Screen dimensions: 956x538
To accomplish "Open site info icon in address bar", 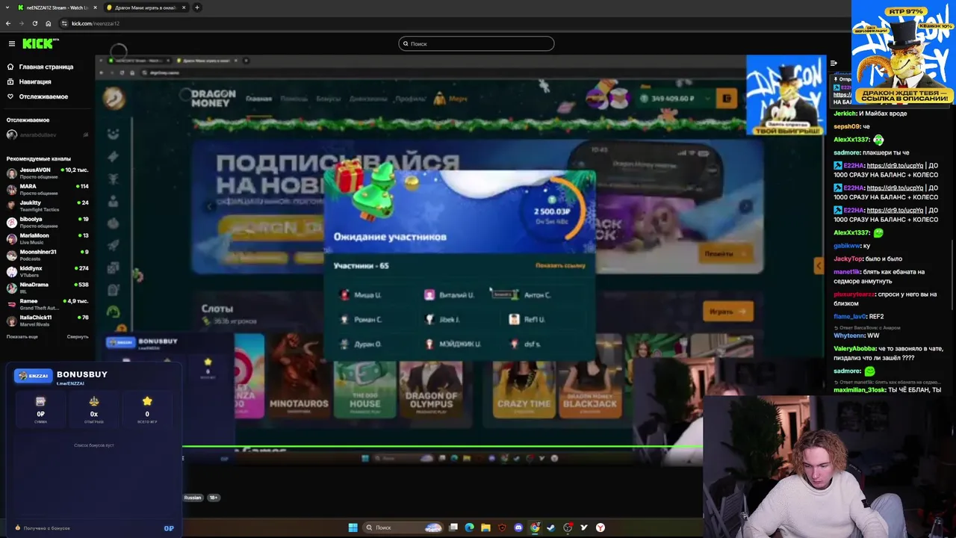I will (65, 23).
